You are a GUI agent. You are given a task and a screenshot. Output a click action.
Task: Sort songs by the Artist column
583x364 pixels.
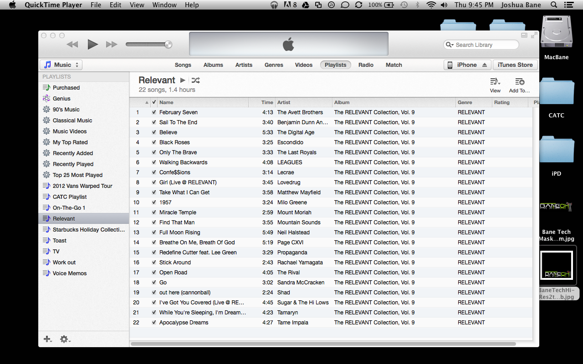pos(303,102)
